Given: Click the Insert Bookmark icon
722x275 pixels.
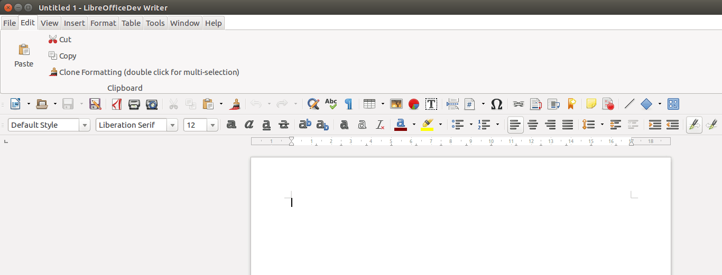Looking at the screenshot, I should pos(571,104).
